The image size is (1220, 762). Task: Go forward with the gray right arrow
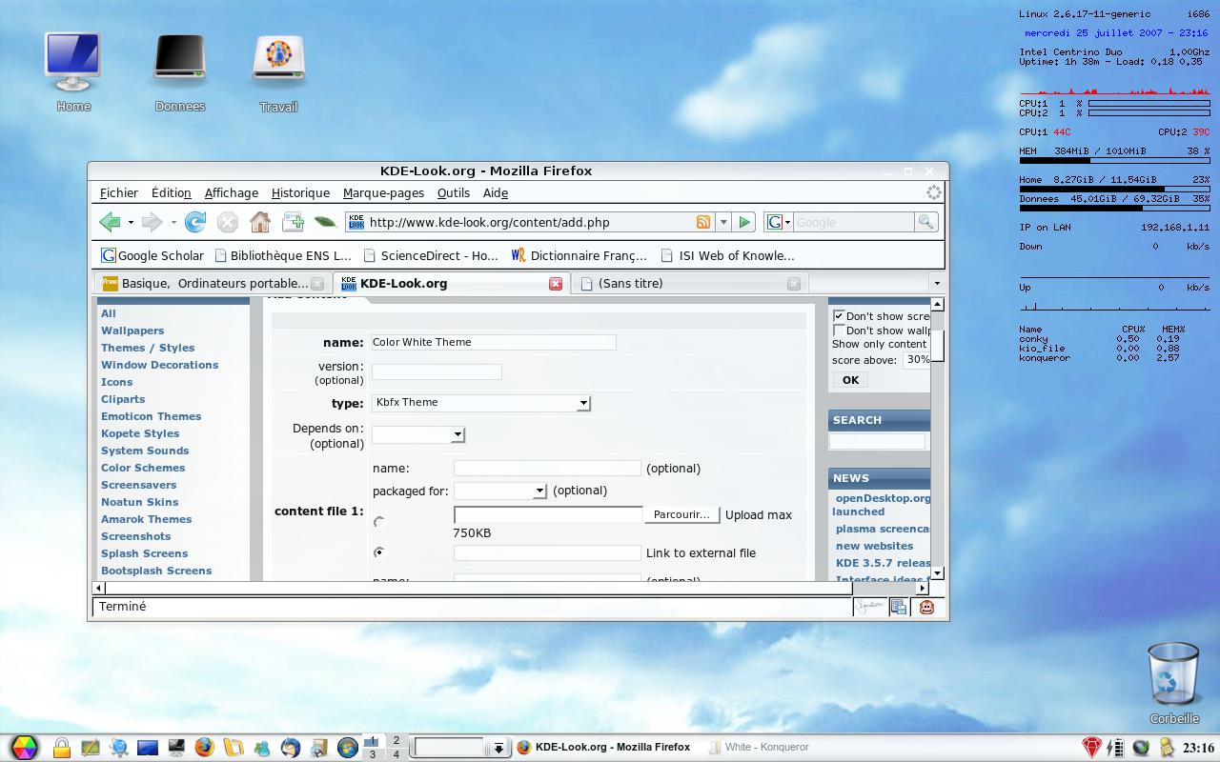tap(152, 222)
